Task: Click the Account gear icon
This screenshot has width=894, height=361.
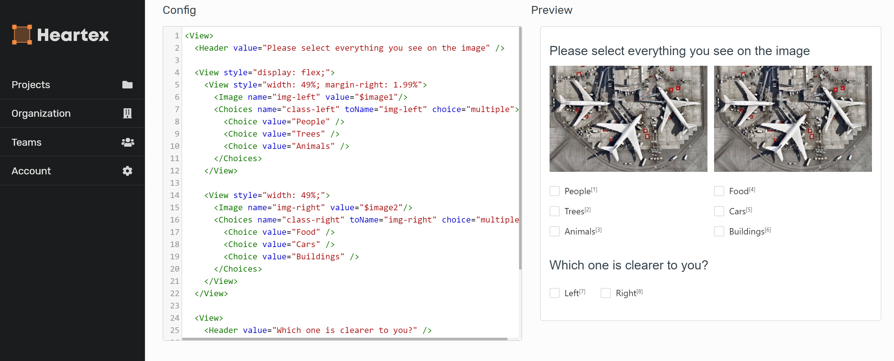Action: [x=127, y=171]
